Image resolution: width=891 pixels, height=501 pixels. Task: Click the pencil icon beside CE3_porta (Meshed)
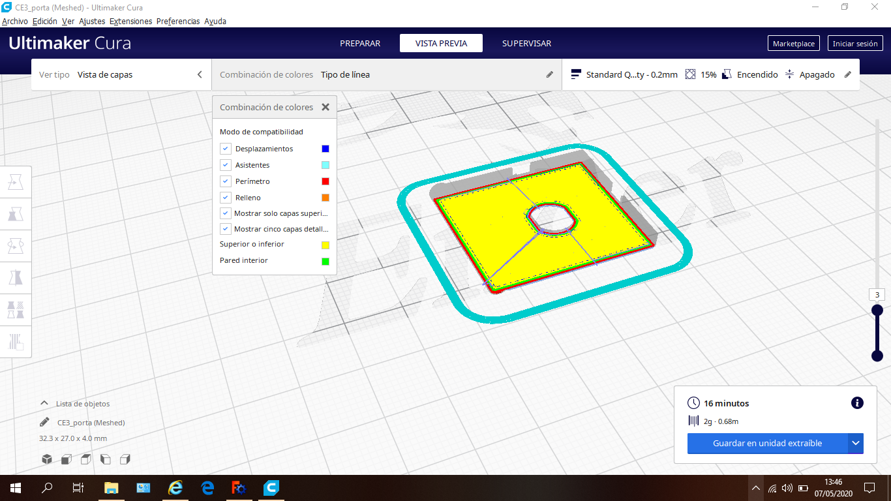44,422
